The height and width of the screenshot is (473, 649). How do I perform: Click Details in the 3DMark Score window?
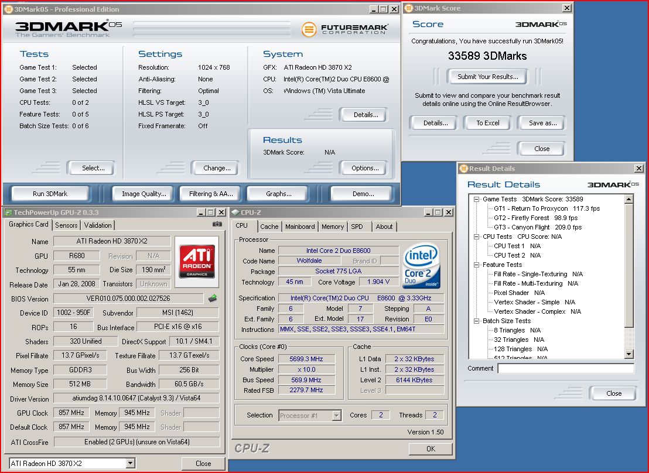click(435, 123)
